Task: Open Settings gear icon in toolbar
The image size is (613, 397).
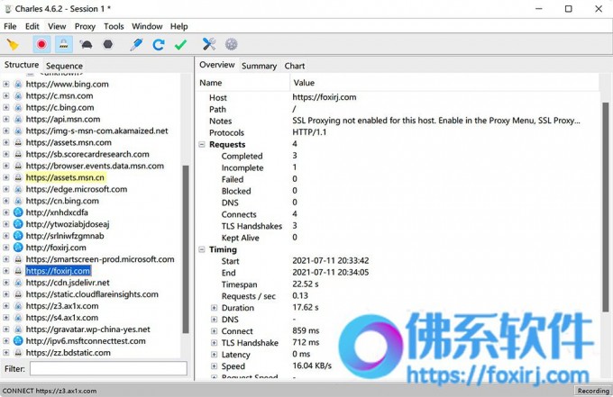Action: pos(231,44)
